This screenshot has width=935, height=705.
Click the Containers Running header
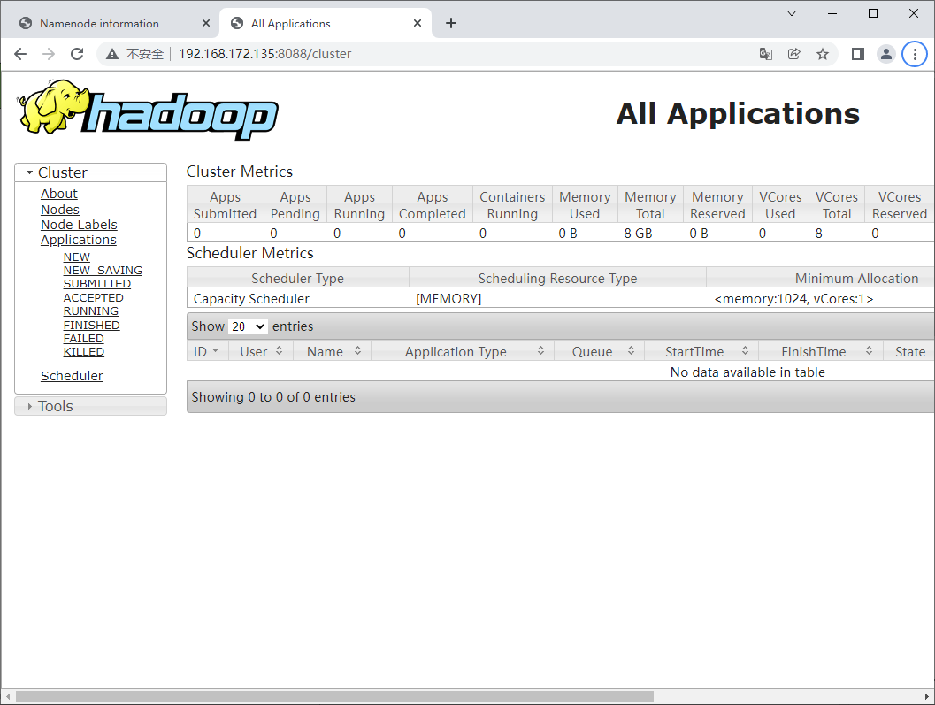pyautogui.click(x=512, y=205)
